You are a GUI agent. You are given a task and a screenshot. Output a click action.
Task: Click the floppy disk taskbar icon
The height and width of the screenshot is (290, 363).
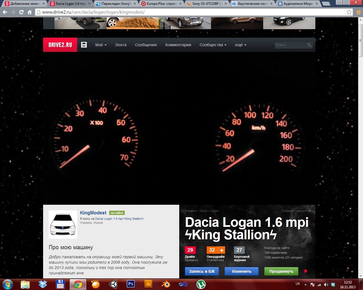coord(60,284)
